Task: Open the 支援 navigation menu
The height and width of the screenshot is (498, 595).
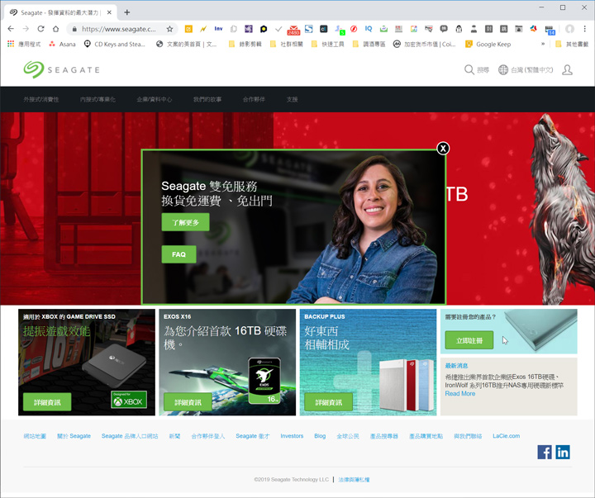Action: [293, 99]
